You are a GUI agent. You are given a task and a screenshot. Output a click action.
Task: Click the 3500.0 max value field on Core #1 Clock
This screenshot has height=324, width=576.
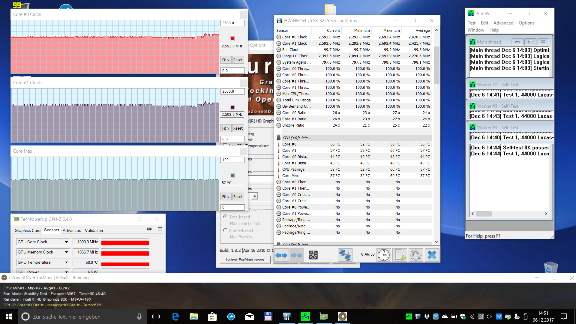(232, 91)
